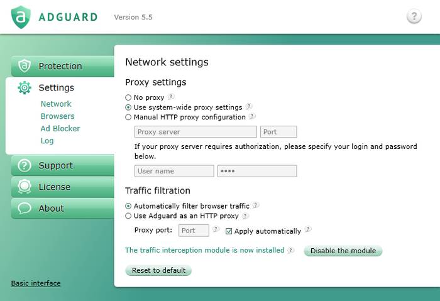Open the Browsers settings subsection
Image resolution: width=440 pixels, height=301 pixels.
click(x=57, y=116)
